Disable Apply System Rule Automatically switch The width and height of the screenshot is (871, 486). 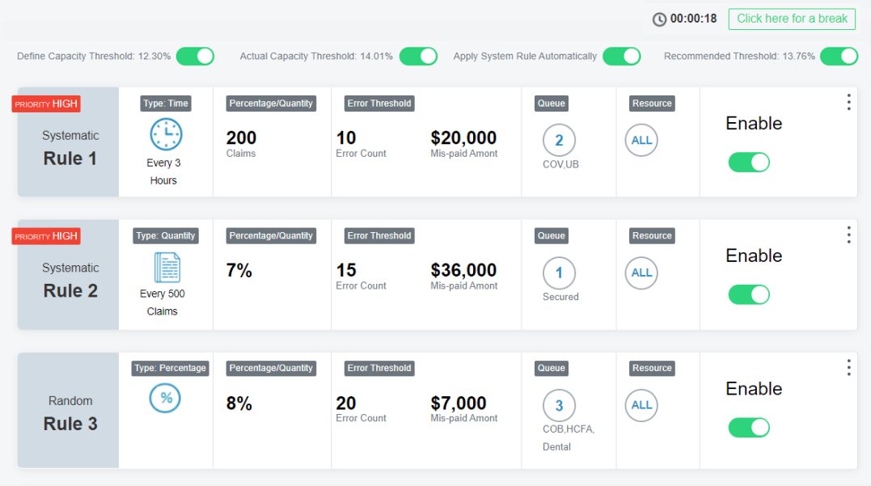click(622, 56)
